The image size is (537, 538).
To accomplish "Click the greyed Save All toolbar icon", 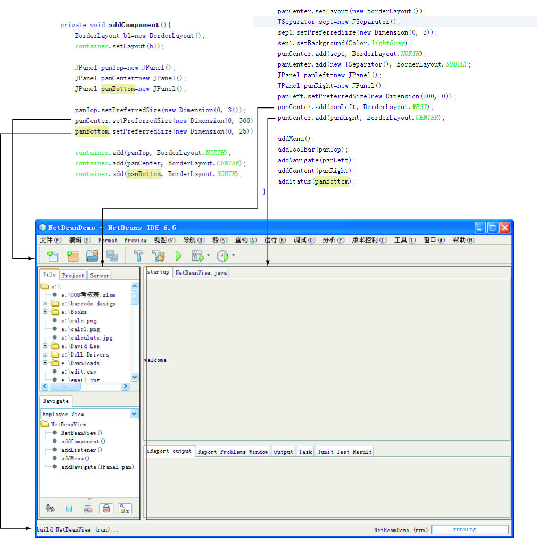I will click(112, 256).
